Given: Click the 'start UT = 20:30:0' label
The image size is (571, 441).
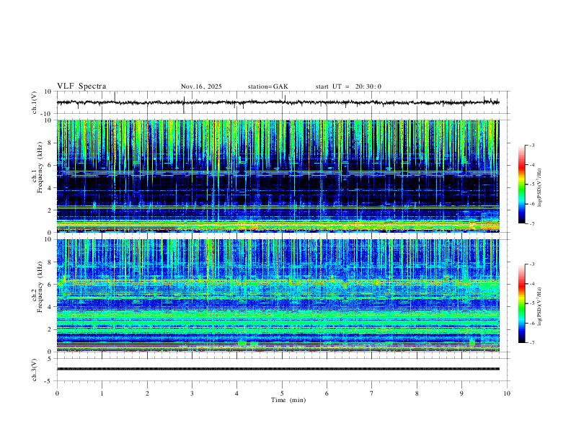Looking at the screenshot, I should pos(348,86).
